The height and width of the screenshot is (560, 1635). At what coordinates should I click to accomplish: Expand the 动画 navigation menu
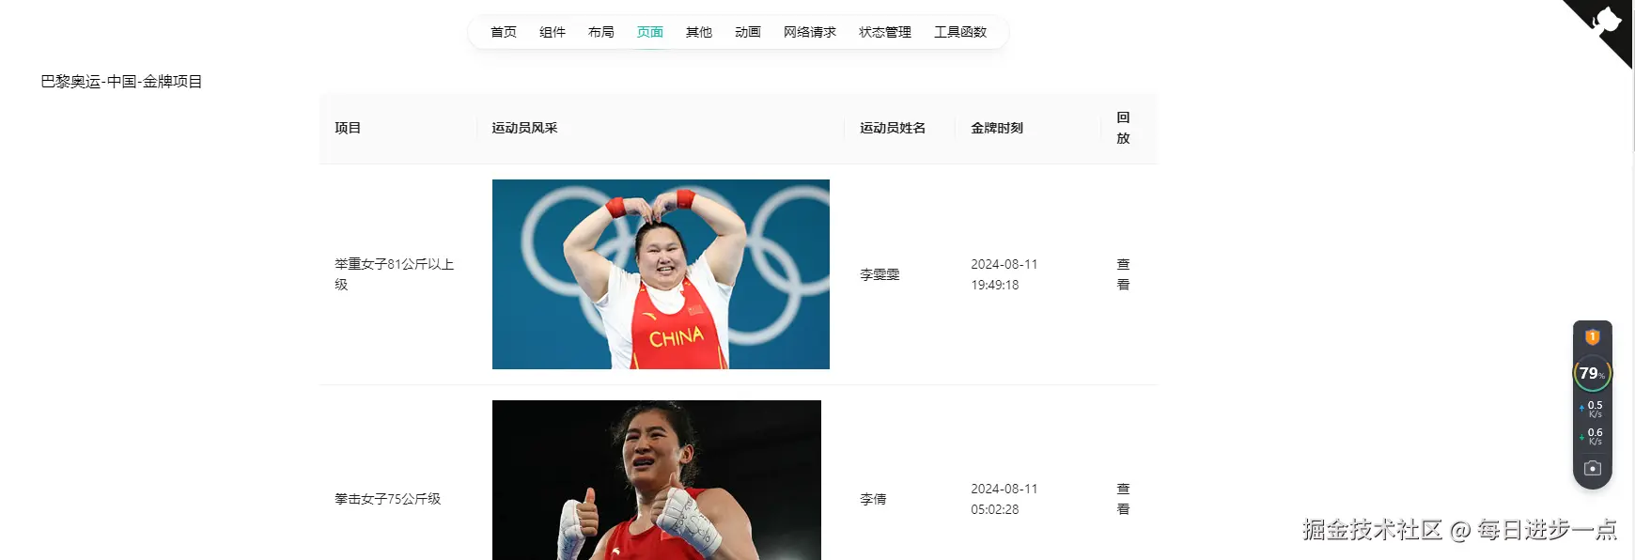748,32
